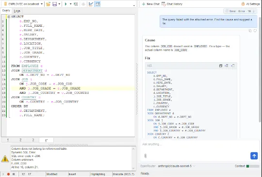Open the anthropic/claude-sonnet-5 model dropdown
This screenshot has width=262, height=177.
(x=177, y=166)
